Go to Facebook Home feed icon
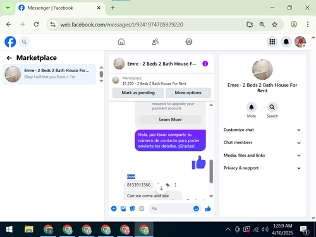The image size is (316, 237). click(121, 42)
